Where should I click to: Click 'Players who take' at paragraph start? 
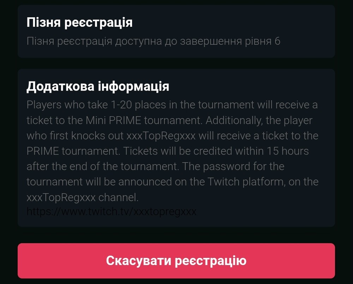(67, 105)
